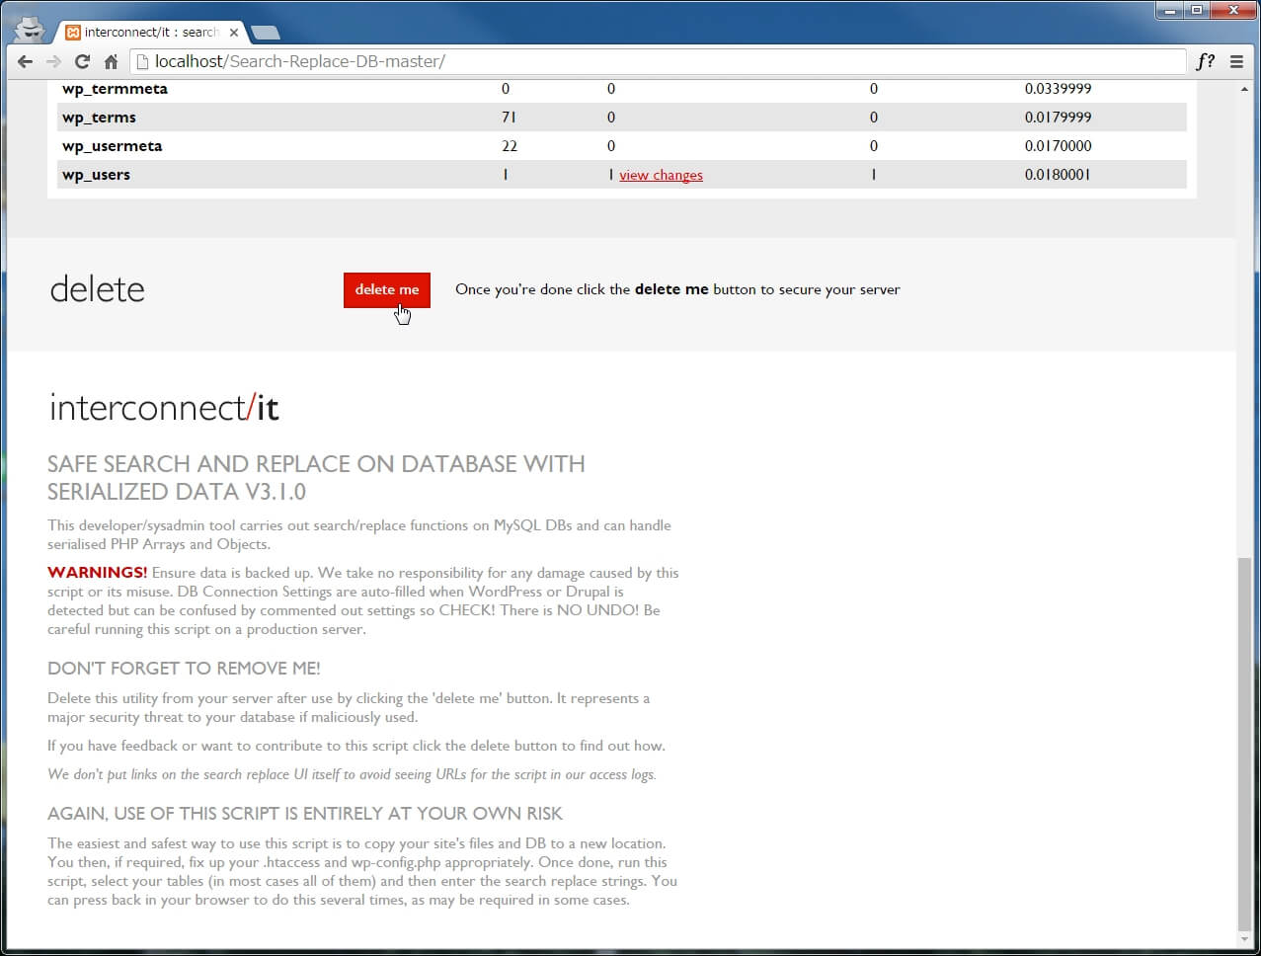Open view changes link for wp_users
The image size is (1261, 956).
pyautogui.click(x=661, y=175)
